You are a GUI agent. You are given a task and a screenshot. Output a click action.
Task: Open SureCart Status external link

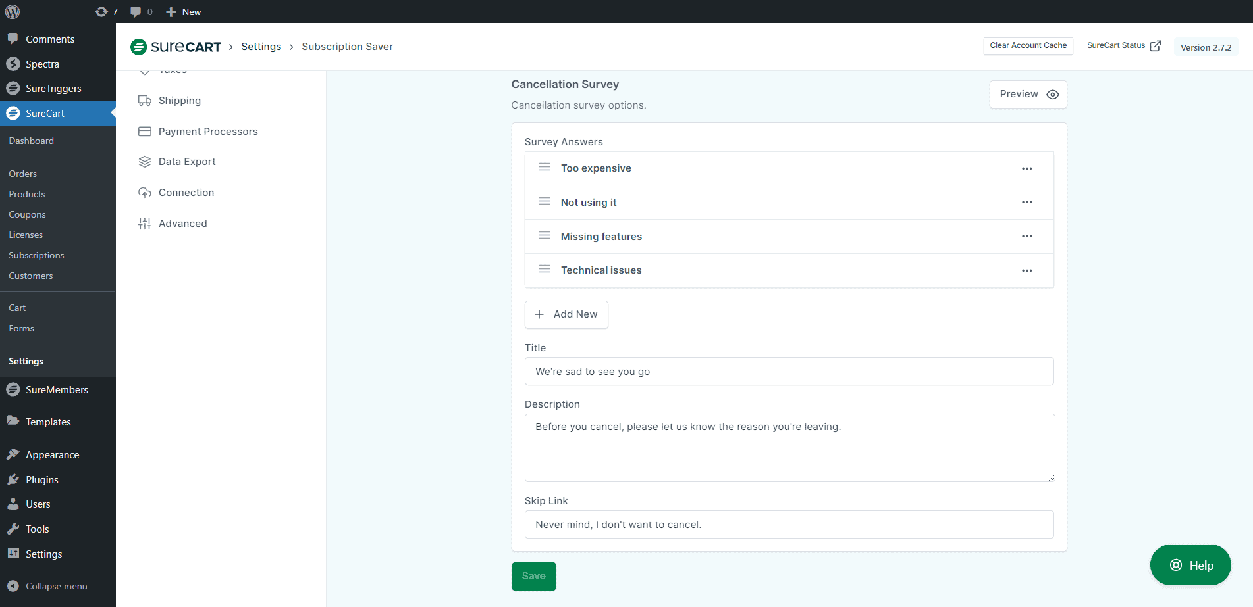[1123, 45]
